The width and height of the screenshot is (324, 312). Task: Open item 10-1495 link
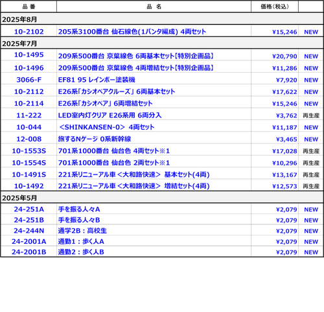29,55
